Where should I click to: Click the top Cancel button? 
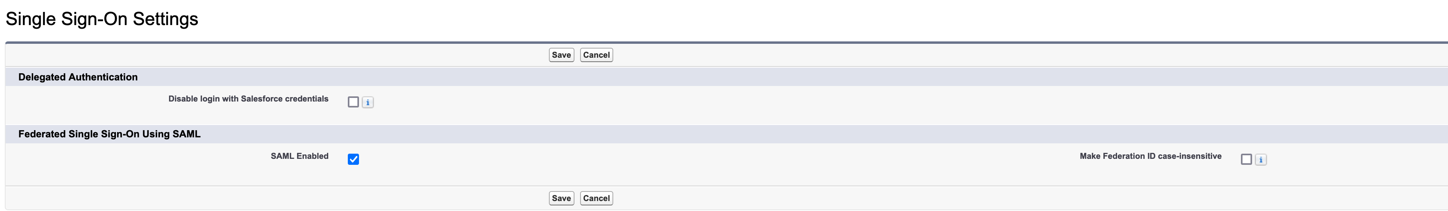tap(596, 55)
